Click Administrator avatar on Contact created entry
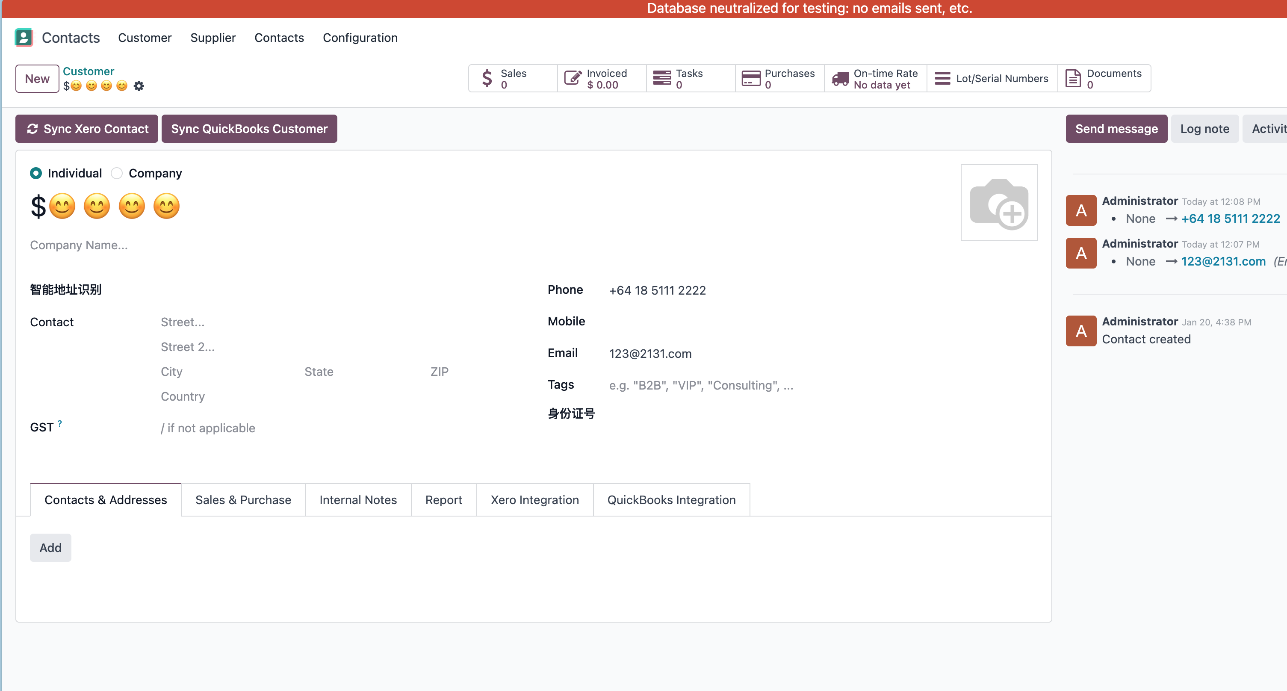The height and width of the screenshot is (691, 1287). [1081, 331]
